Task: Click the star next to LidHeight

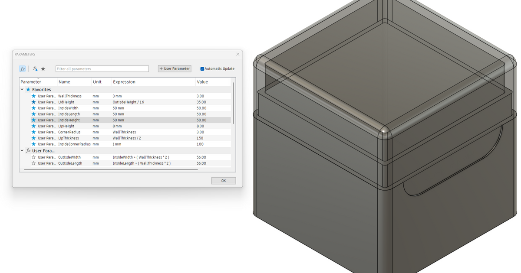Action: pos(33,102)
